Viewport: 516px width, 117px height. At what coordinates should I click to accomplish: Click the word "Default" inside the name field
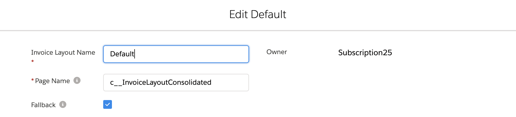(x=122, y=54)
